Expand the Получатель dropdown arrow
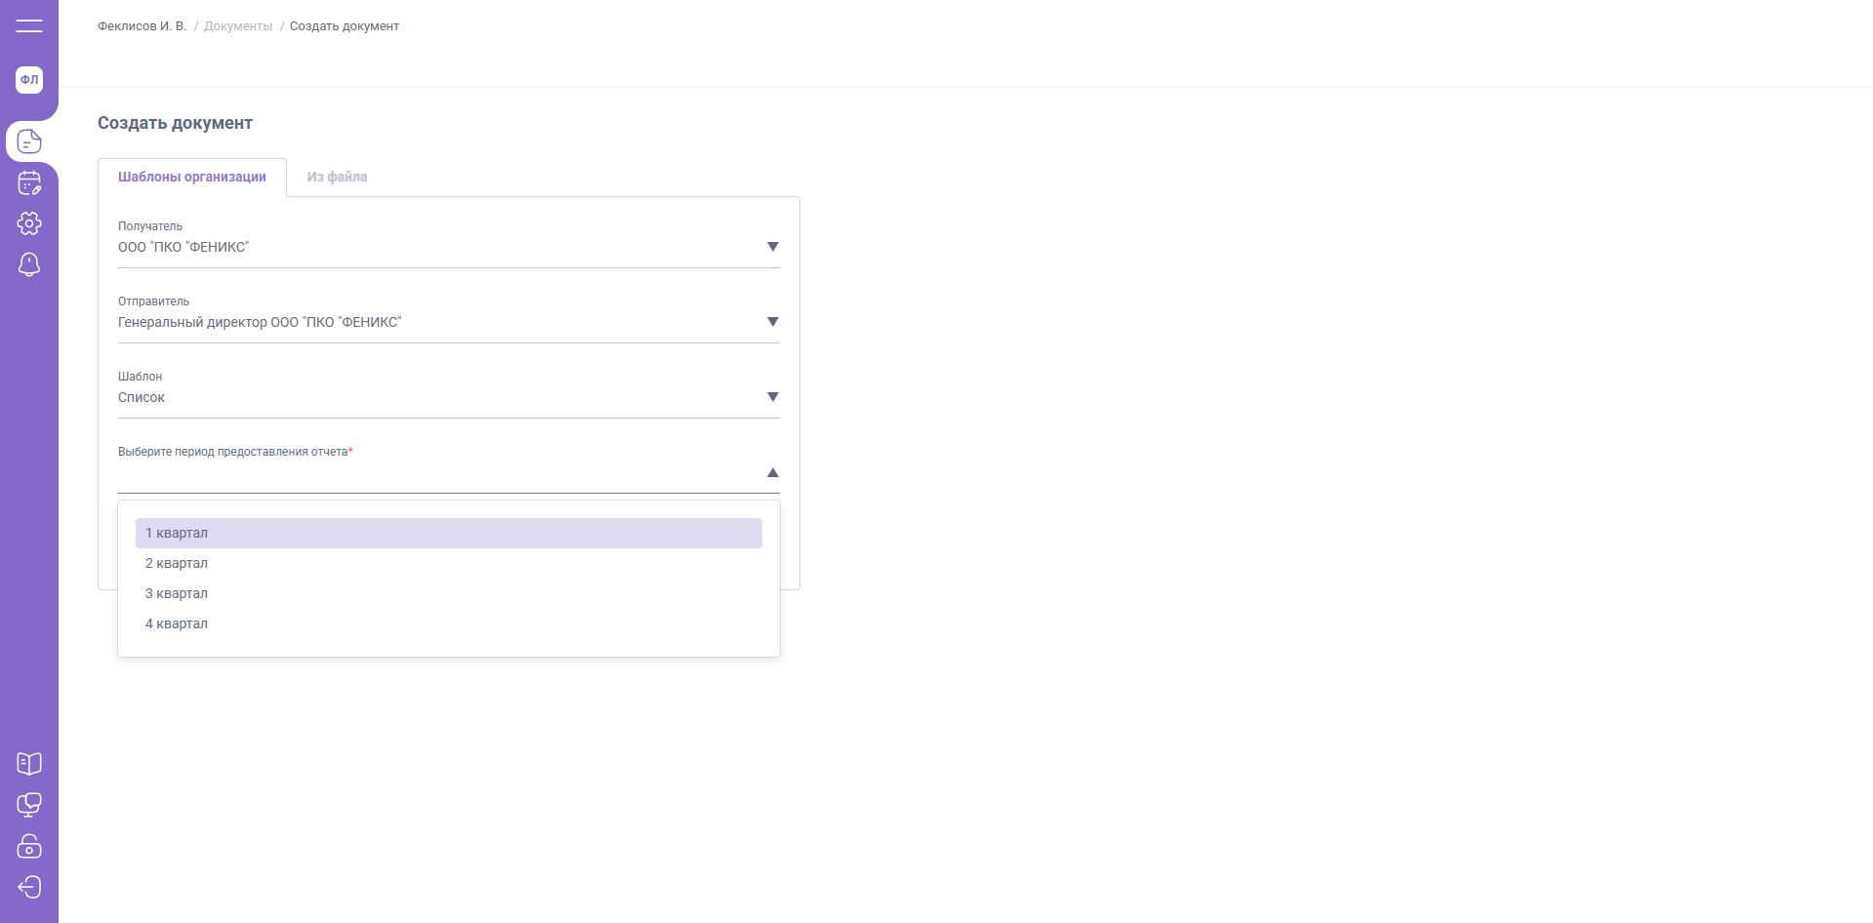This screenshot has height=923, width=1873. [772, 247]
